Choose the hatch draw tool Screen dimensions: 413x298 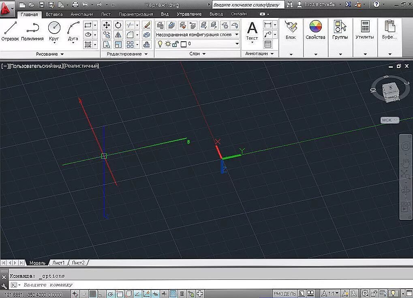click(88, 45)
